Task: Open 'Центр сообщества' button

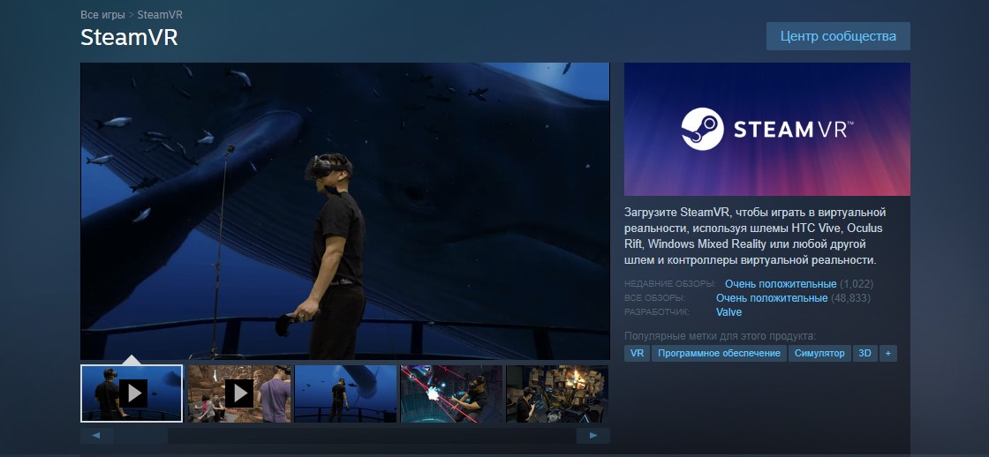Action: tap(838, 36)
